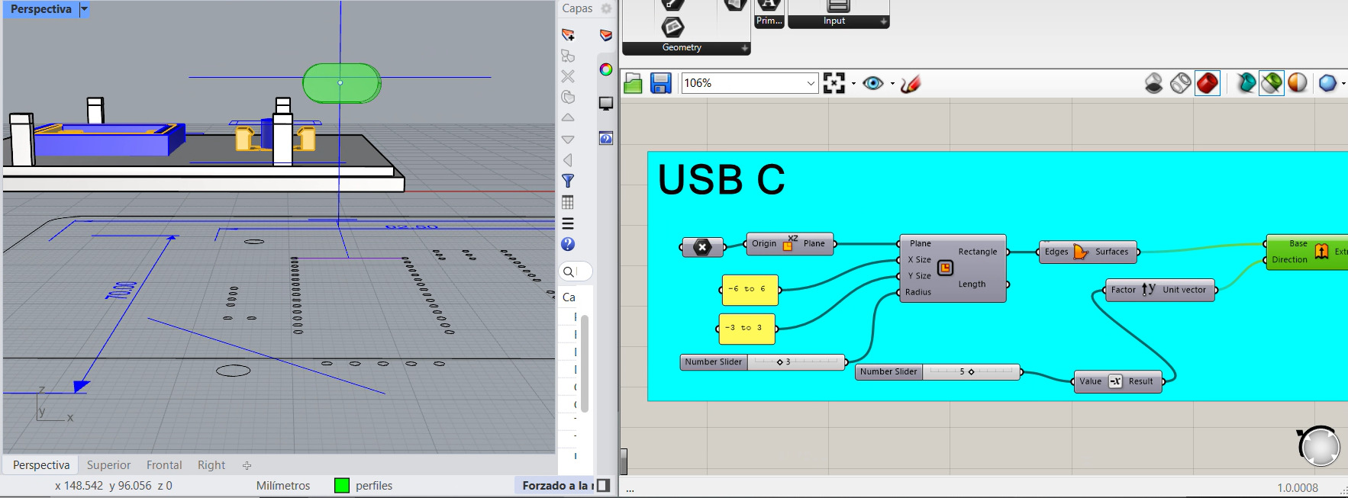Switch to the help panel tab icon
Image resolution: width=1348 pixels, height=498 pixels.
[606, 138]
